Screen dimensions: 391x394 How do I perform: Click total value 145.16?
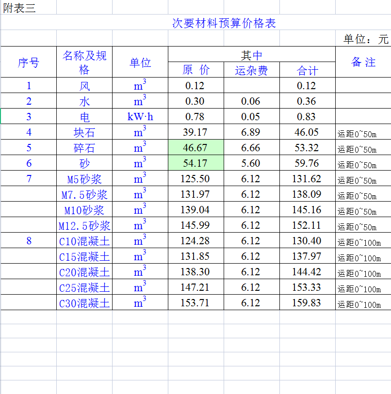(308, 209)
